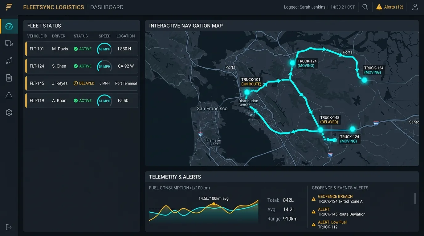Click the Low Fuel warning triangle
Viewport: 424px width, 236px height.
(314, 225)
